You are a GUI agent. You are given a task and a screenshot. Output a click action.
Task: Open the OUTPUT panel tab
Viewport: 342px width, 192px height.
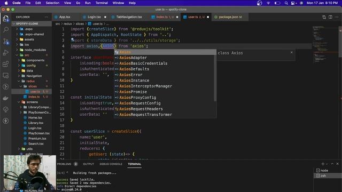(x=88, y=164)
